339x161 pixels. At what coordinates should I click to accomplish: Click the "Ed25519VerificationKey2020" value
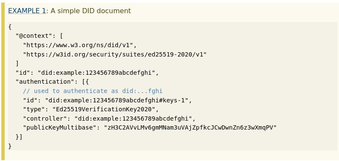[104, 109]
